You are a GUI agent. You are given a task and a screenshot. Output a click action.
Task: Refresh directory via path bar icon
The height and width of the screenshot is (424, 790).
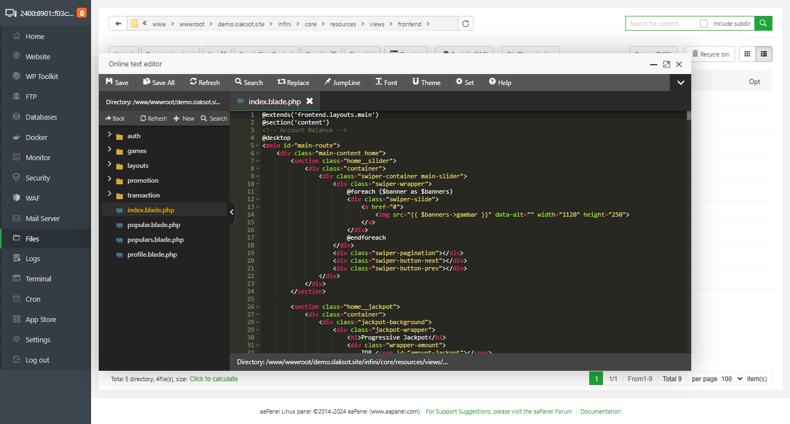(x=466, y=24)
